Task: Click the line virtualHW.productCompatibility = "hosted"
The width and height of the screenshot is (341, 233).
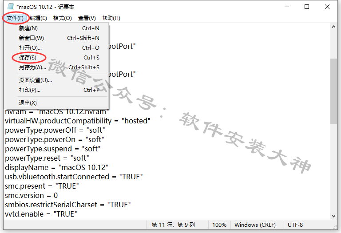Action: (78, 121)
